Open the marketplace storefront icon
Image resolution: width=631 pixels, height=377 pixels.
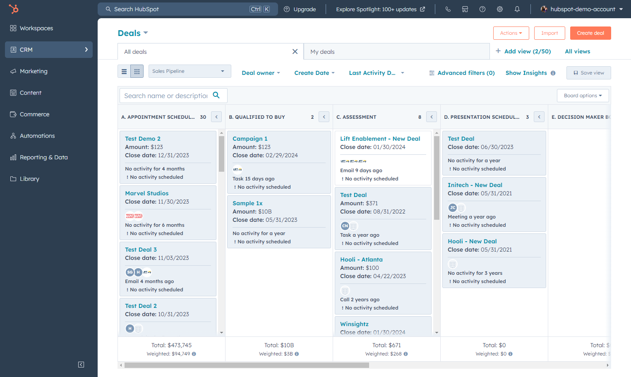[465, 9]
